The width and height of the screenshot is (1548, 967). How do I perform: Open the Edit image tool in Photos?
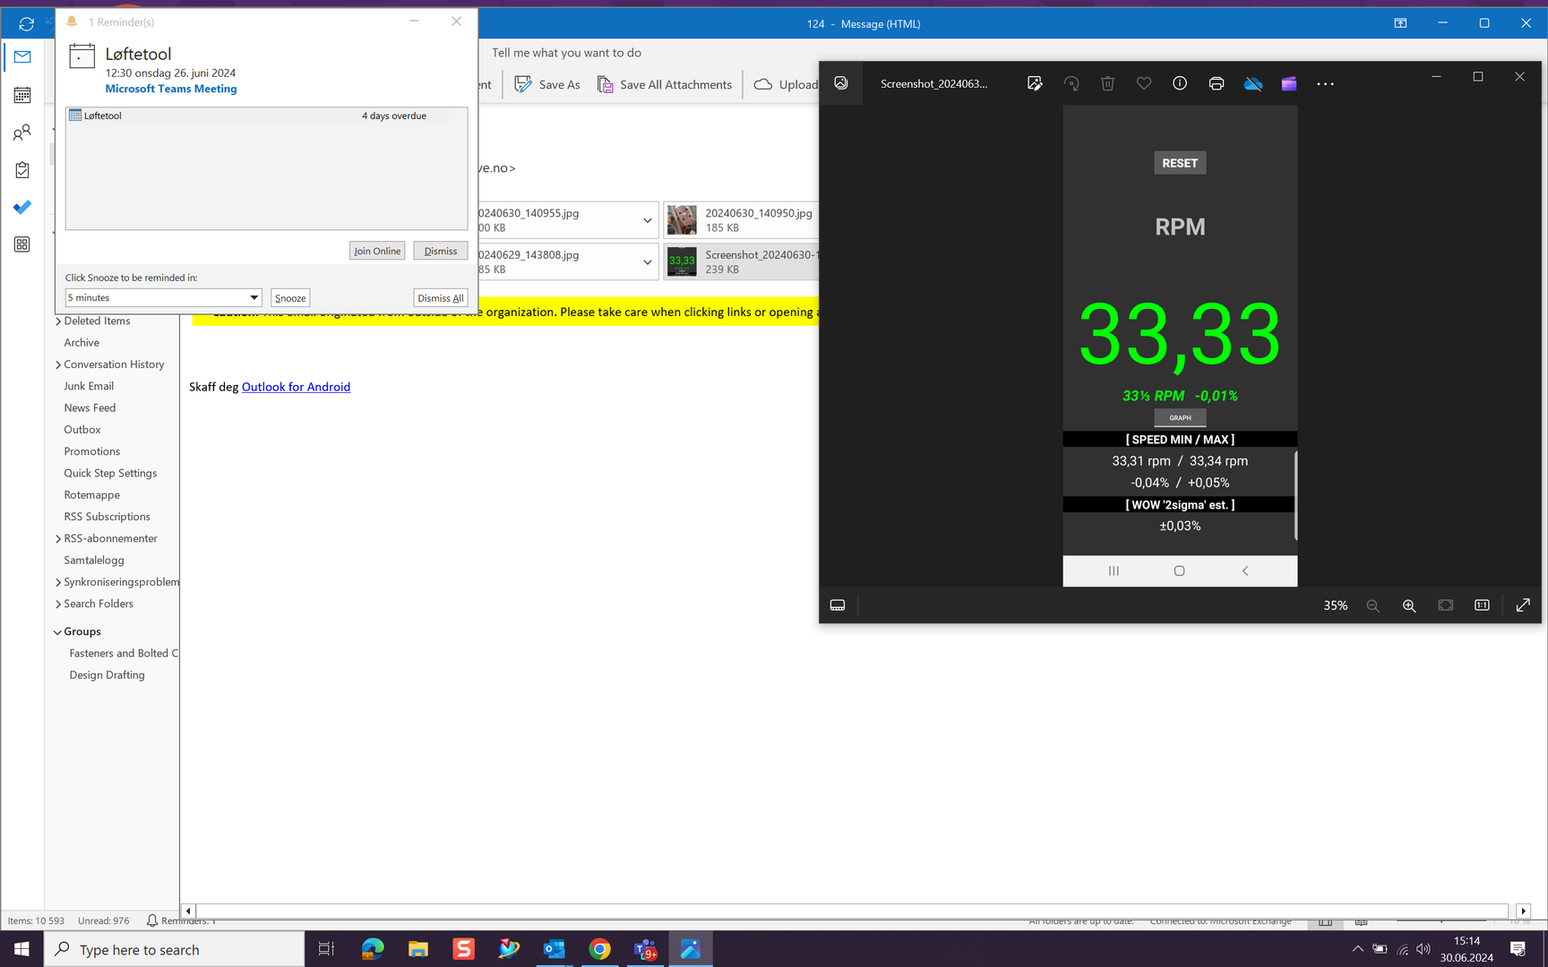pyautogui.click(x=1035, y=83)
